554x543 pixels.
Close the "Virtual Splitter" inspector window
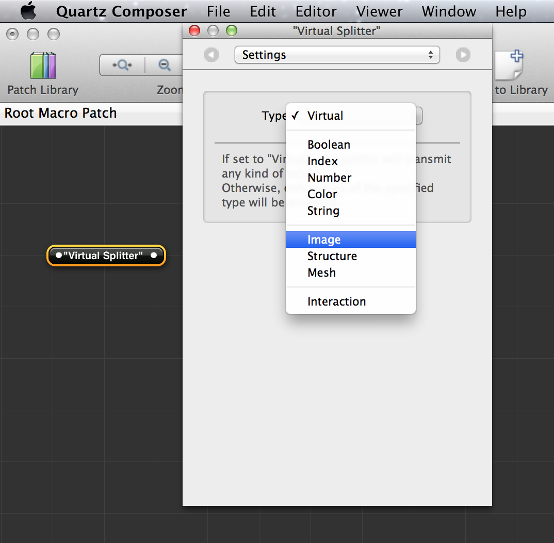click(194, 31)
